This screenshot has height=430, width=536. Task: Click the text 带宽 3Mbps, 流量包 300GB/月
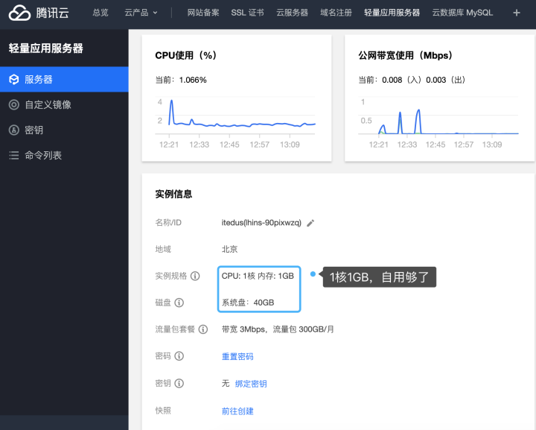coord(278,329)
